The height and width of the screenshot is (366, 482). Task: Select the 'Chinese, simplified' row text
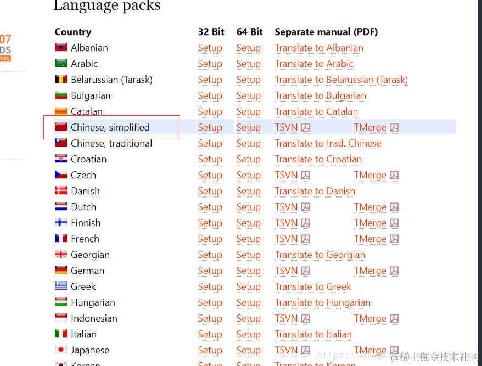110,127
